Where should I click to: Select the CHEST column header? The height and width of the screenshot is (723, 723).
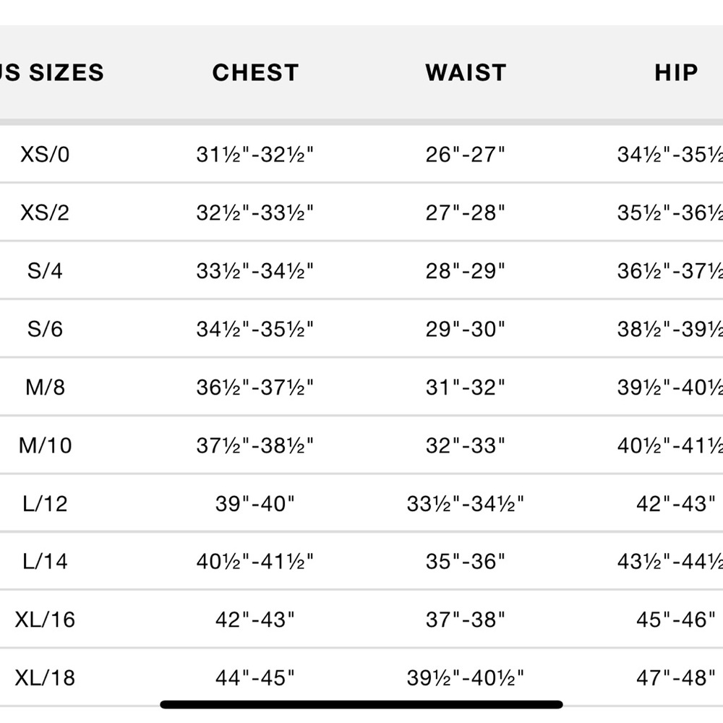(x=255, y=73)
